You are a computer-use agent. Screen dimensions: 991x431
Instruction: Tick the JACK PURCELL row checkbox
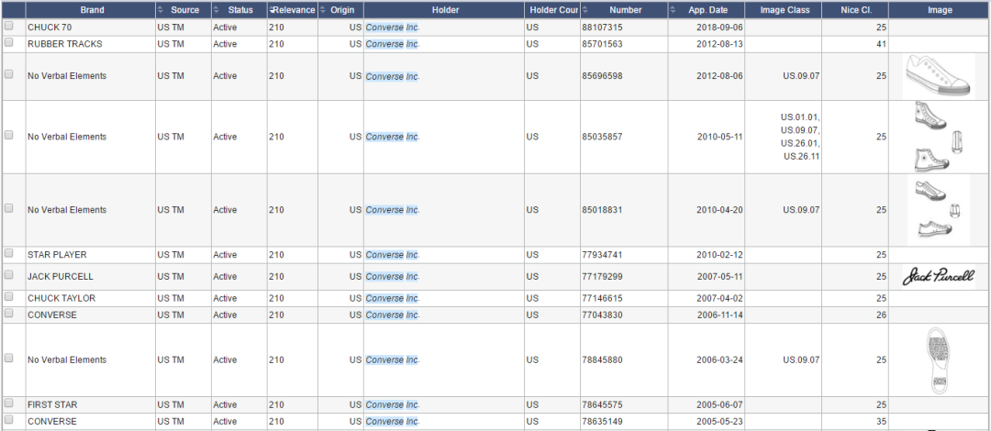click(9, 275)
